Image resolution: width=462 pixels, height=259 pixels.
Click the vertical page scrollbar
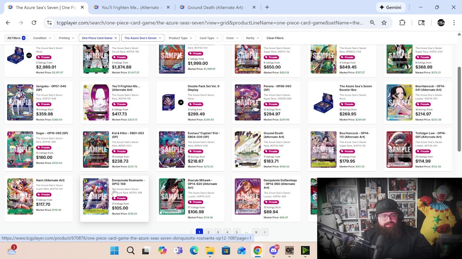point(459,110)
